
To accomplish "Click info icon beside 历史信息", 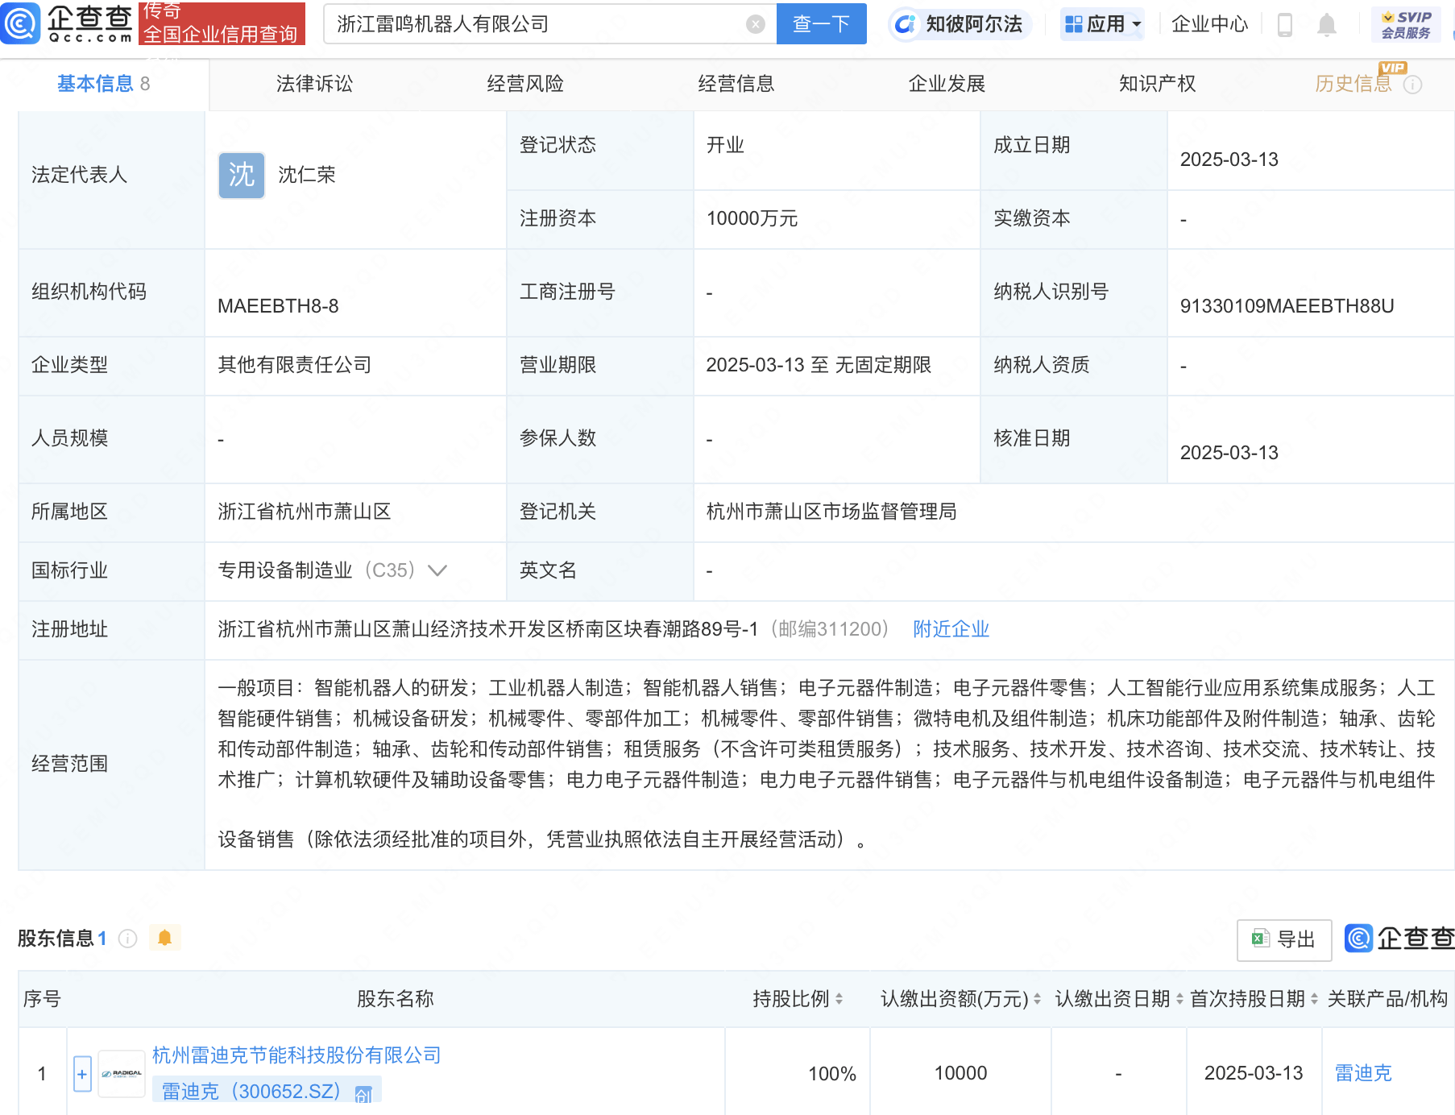I will click(1413, 85).
